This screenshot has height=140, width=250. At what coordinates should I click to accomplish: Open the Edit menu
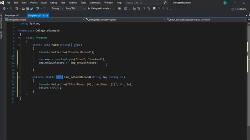[16, 3]
